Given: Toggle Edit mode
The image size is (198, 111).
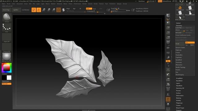Looking at the screenshot, I should click(34, 10).
